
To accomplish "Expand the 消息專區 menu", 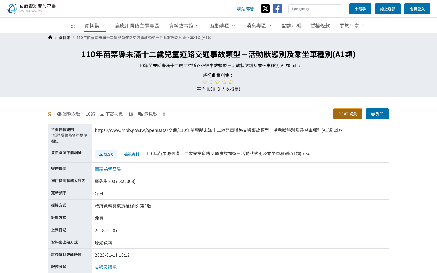I will tap(259, 26).
